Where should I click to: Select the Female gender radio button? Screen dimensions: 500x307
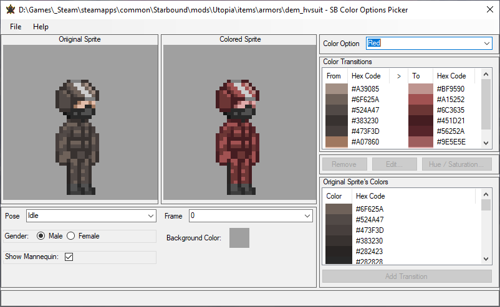pos(71,236)
